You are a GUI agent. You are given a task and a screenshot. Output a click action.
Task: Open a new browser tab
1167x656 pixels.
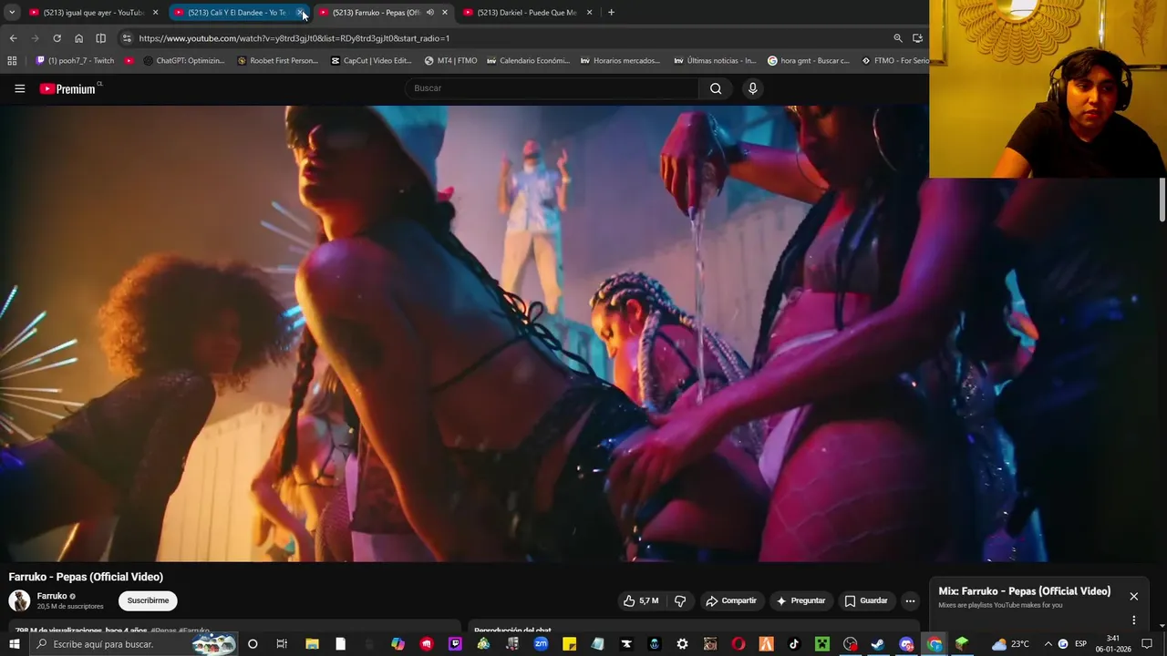click(611, 13)
